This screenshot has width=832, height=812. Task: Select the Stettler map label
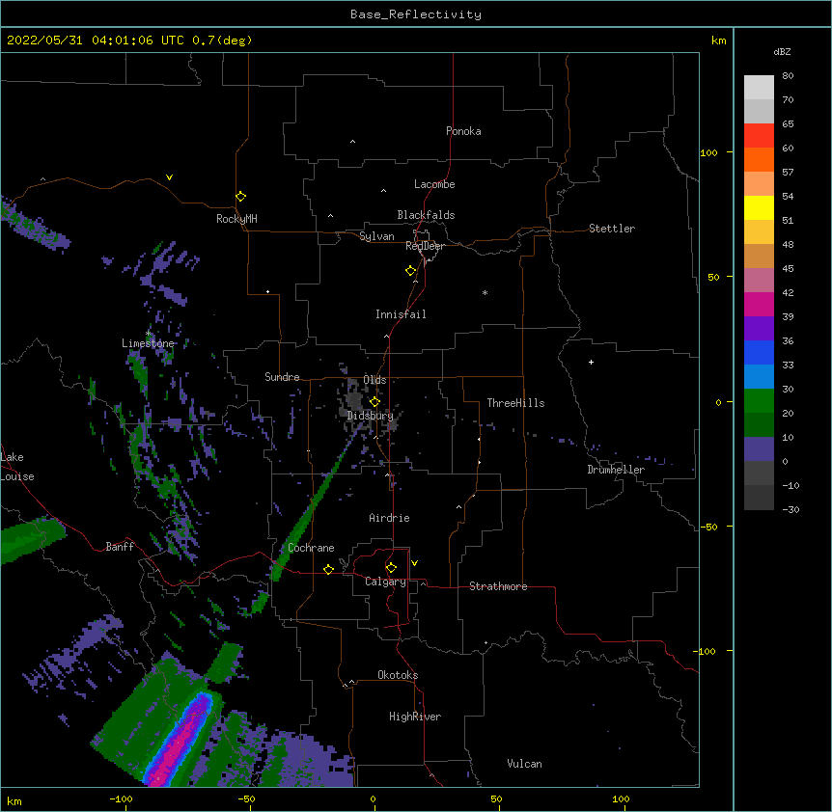pyautogui.click(x=612, y=229)
